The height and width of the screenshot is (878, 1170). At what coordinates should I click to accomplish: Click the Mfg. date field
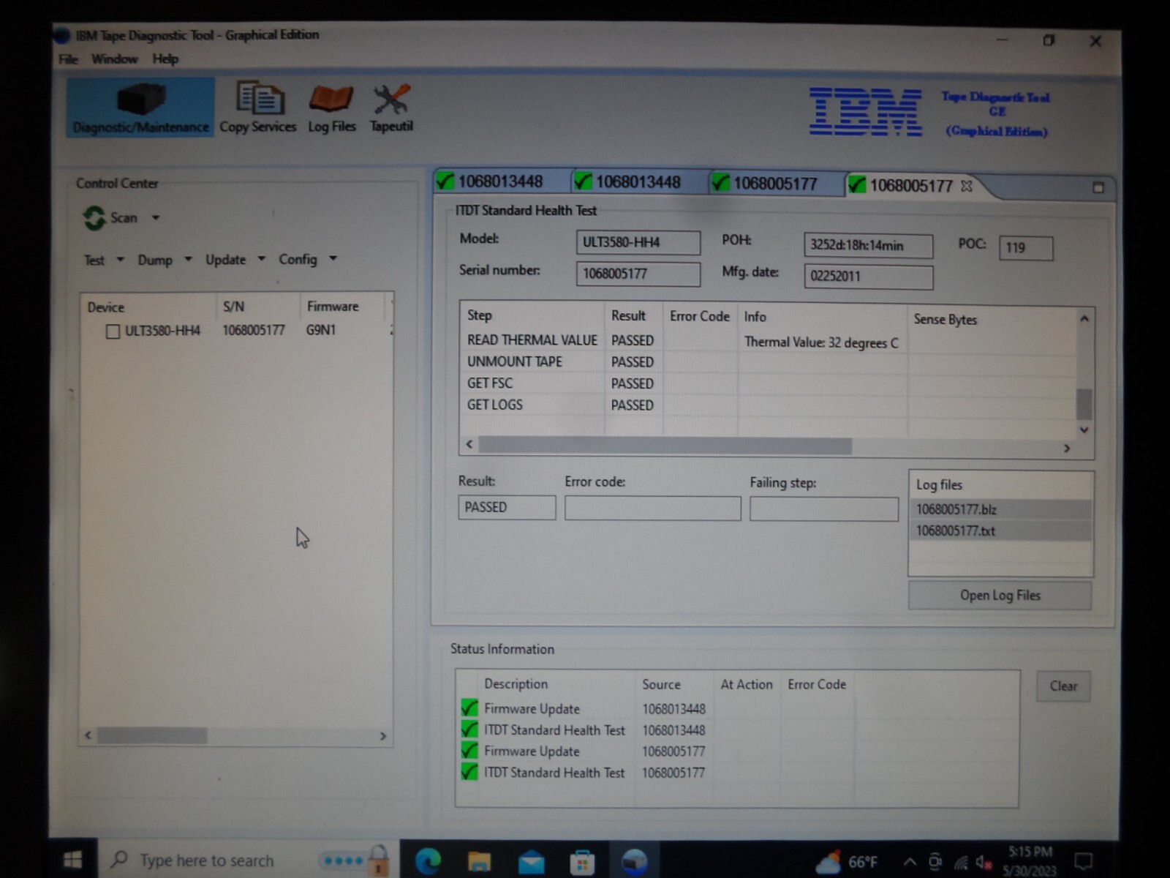coord(868,276)
